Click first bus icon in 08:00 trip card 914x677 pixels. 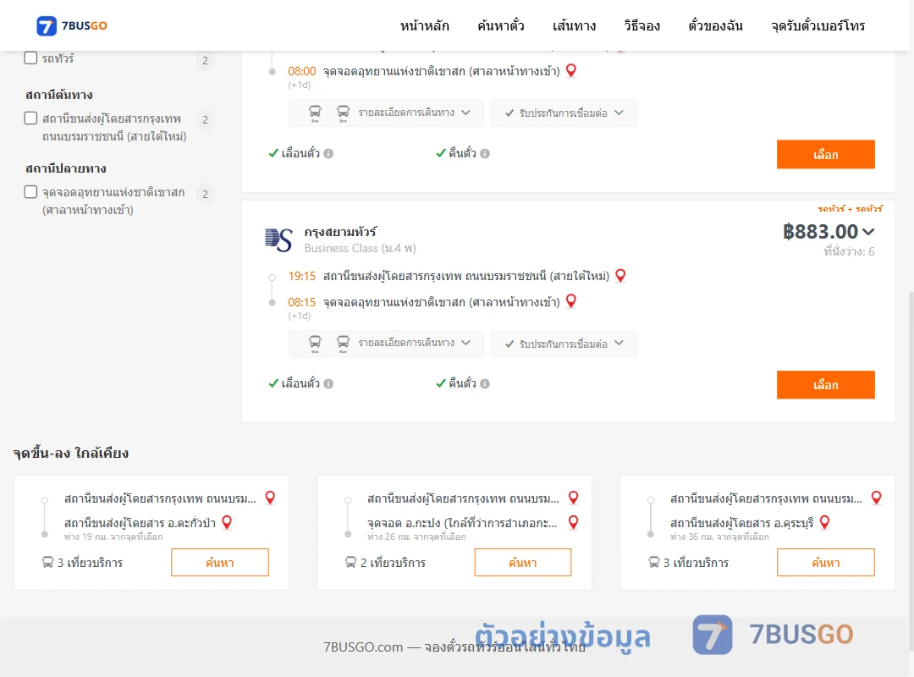coord(315,113)
